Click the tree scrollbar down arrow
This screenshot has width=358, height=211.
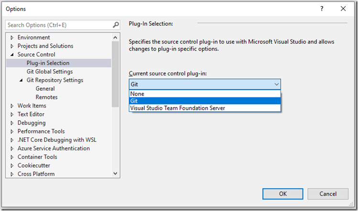click(115, 174)
